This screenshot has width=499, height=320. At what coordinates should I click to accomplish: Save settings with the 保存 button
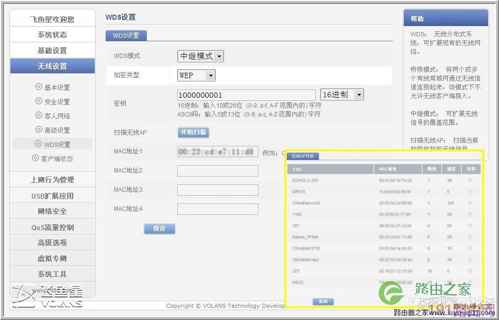coord(160,229)
